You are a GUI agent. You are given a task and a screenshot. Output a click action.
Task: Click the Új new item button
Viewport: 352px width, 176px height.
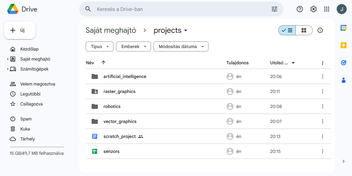[19, 30]
